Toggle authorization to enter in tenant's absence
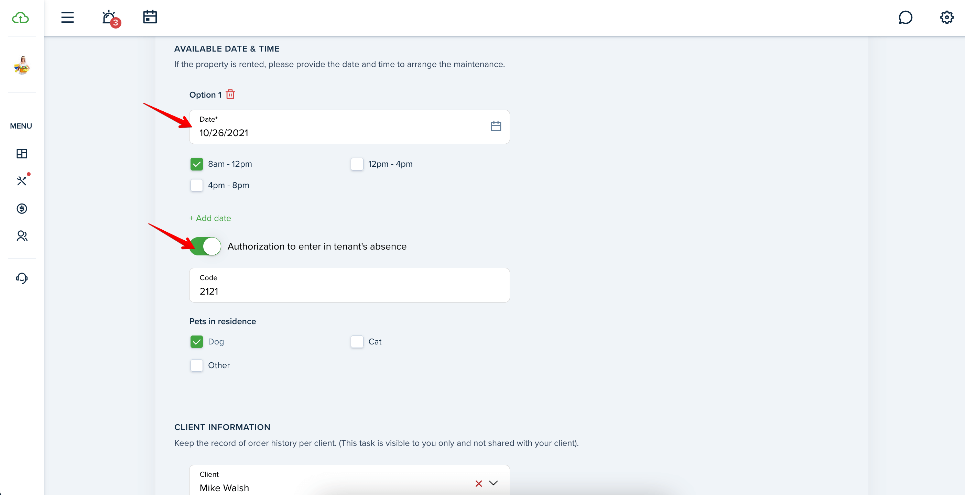Viewport: 965px width, 495px height. pos(205,246)
